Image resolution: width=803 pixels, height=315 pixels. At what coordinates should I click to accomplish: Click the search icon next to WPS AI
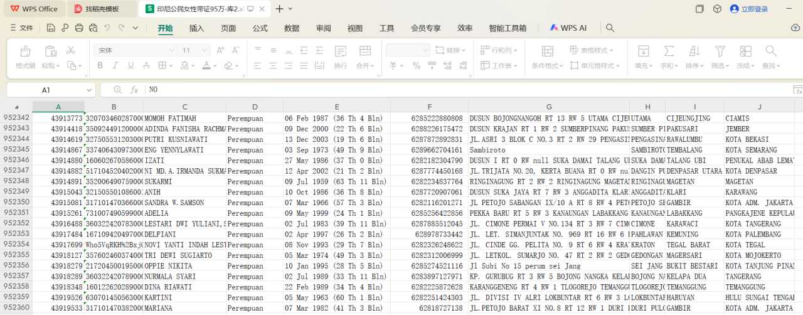tap(610, 28)
